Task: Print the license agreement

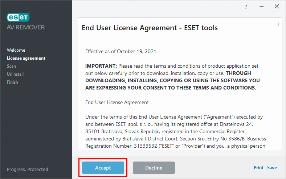Action: (x=258, y=168)
